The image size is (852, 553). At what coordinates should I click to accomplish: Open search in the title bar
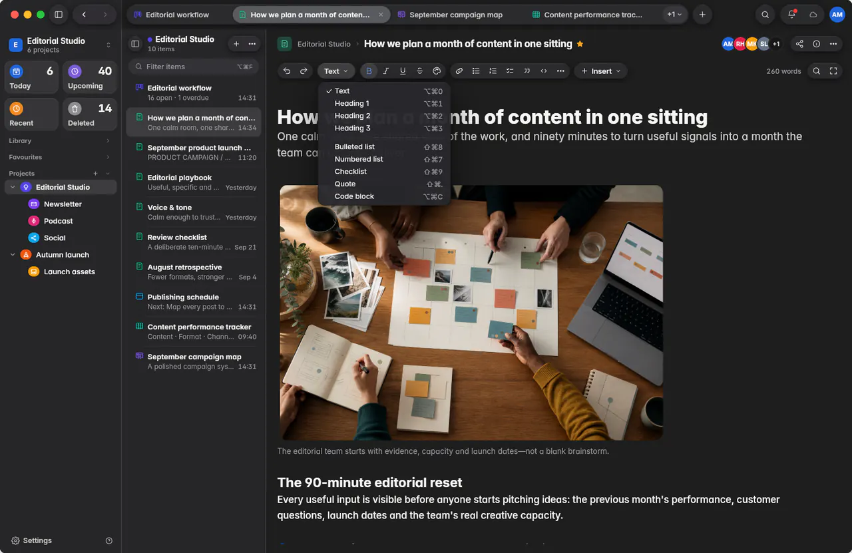tap(765, 15)
